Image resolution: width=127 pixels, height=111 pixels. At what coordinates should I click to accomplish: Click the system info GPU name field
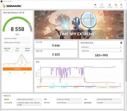click(x=29, y=99)
